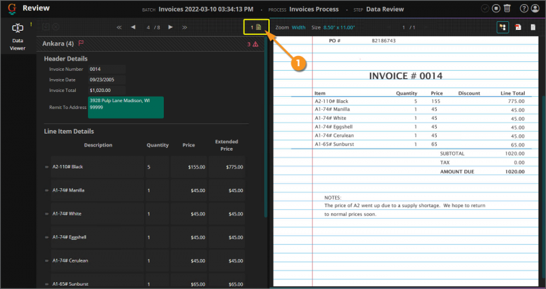Open the Zoom Width dropdown

tap(299, 27)
